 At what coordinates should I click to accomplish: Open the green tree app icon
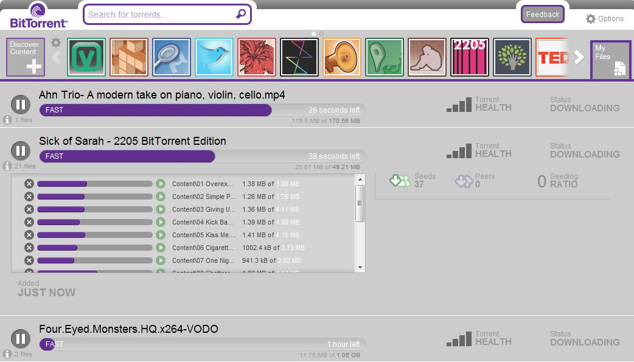[512, 57]
